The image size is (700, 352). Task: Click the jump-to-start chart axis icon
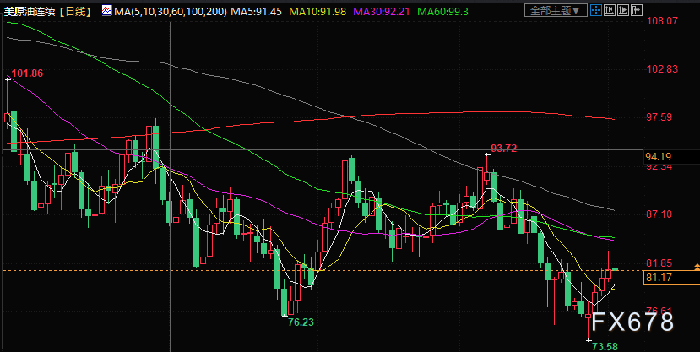(x=610, y=10)
